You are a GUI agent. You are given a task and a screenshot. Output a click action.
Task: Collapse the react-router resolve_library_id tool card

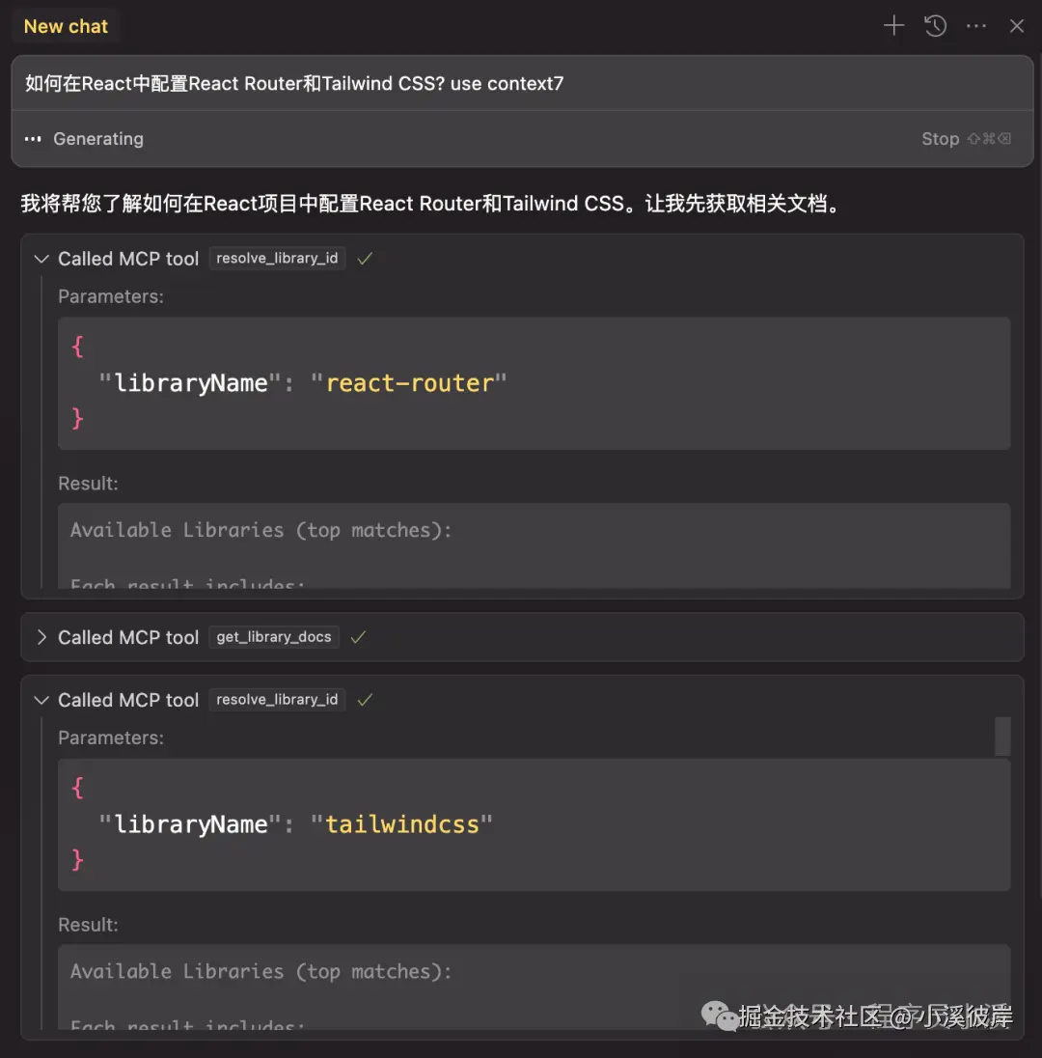coord(41,259)
